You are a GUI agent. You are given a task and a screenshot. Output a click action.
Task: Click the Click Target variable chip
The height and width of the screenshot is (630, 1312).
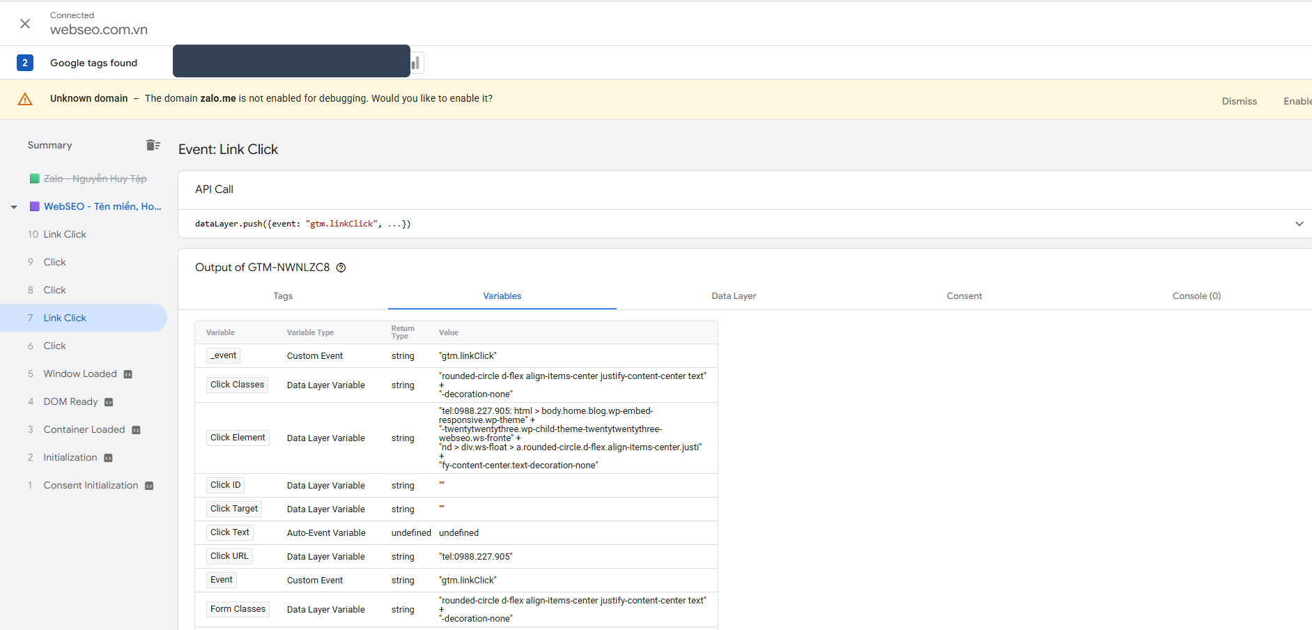point(234,509)
